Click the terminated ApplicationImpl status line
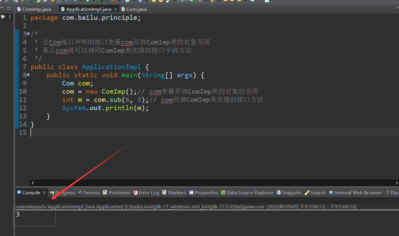Screen dimensions: 399x236 tap(186, 206)
